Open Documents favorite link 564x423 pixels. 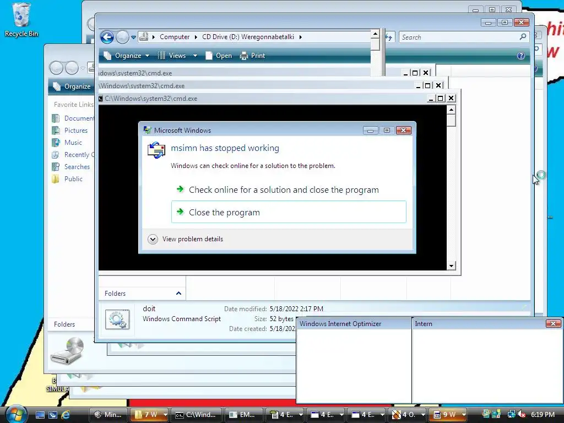click(79, 118)
